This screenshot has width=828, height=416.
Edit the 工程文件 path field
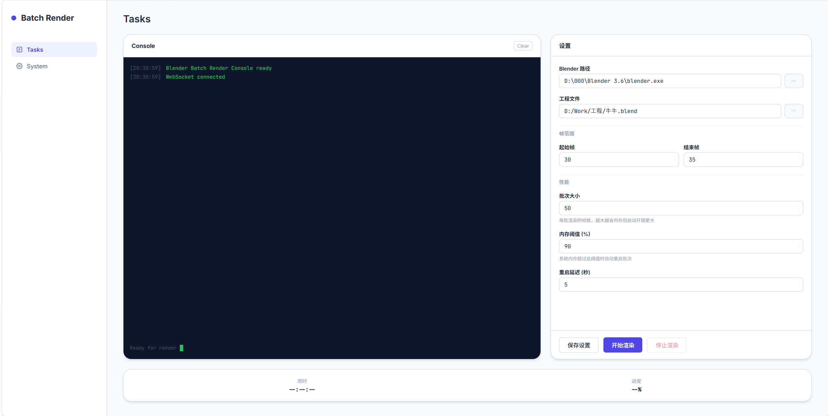pos(670,111)
